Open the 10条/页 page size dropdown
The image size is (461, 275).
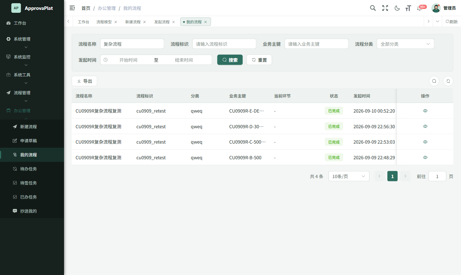349,176
